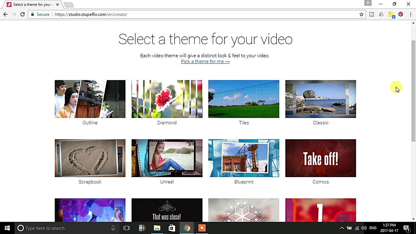Viewport: 416px width, 234px height.
Task: Open the Windows Start menu
Action: click(x=7, y=228)
